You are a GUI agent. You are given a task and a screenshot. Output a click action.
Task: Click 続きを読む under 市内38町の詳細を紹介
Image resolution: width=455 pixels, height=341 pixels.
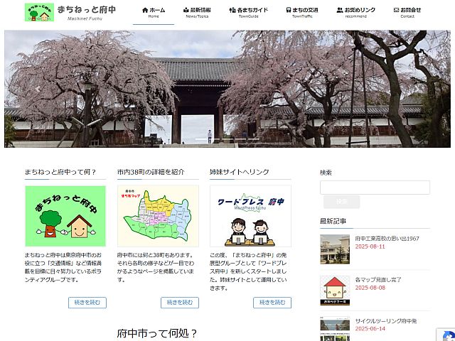(179, 303)
